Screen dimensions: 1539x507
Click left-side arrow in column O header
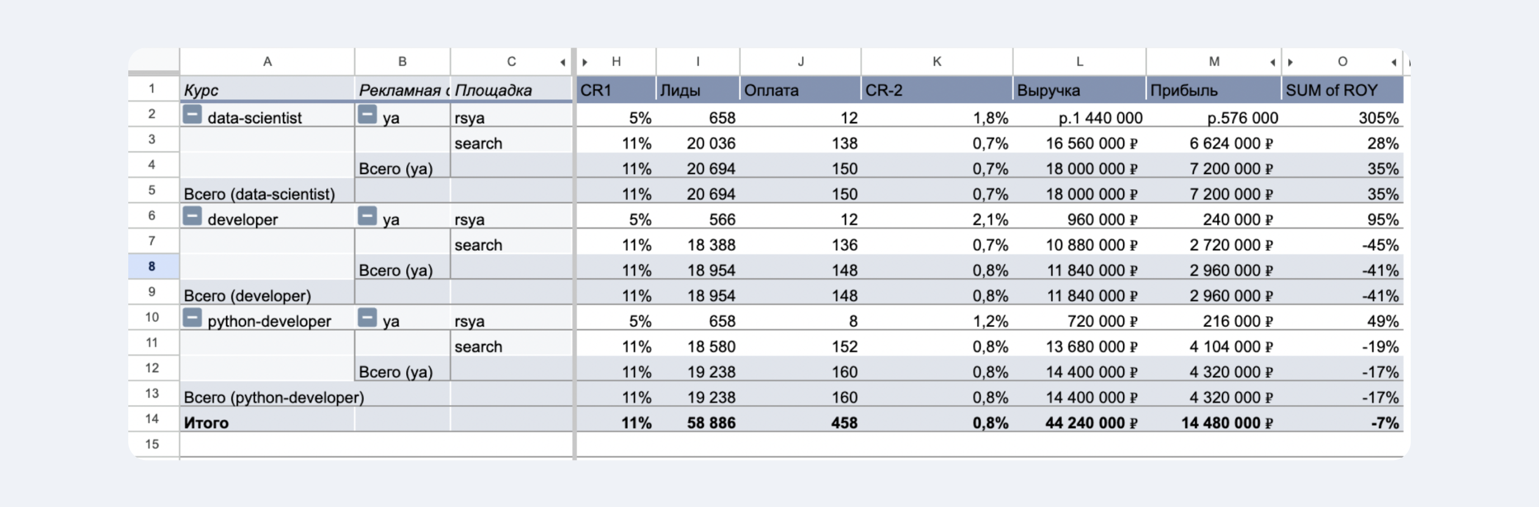point(1290,62)
